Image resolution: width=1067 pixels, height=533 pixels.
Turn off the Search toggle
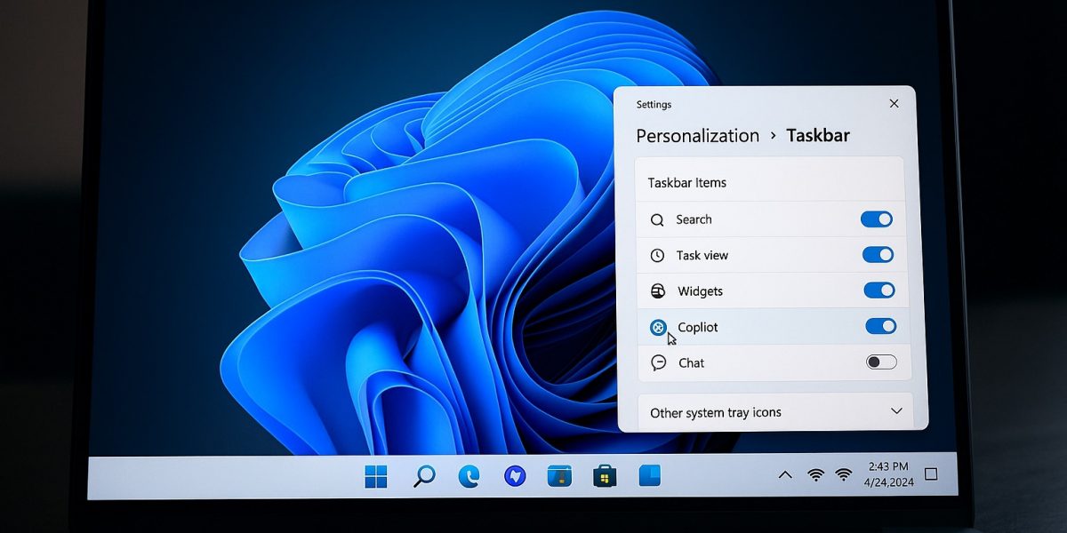point(877,219)
